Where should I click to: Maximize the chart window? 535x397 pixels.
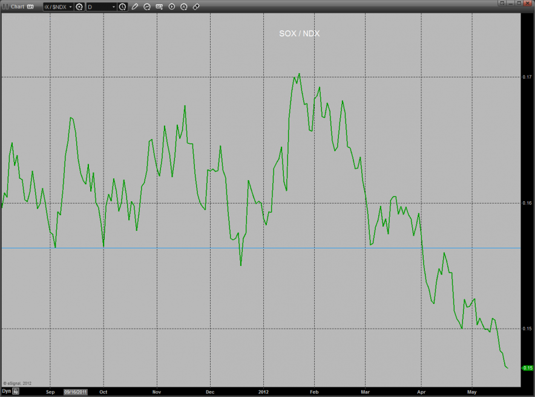click(x=518, y=4)
